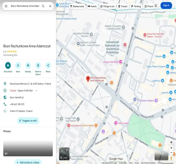Click Super-Pharm Drogeria marker
Screen dimensions: 176x164
pos(167,66)
